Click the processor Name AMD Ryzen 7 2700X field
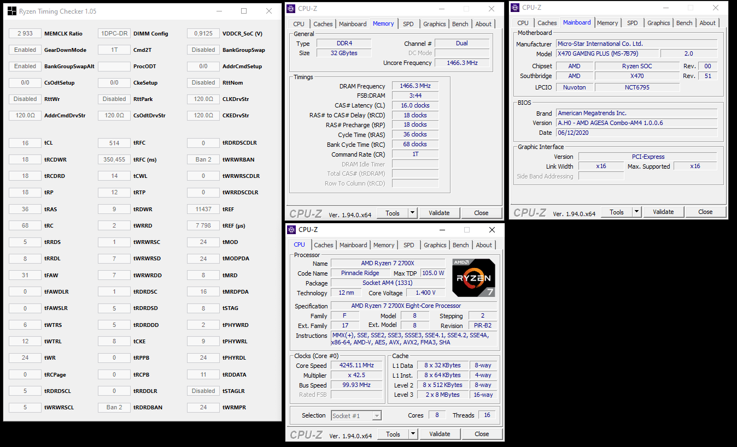 pyautogui.click(x=388, y=264)
